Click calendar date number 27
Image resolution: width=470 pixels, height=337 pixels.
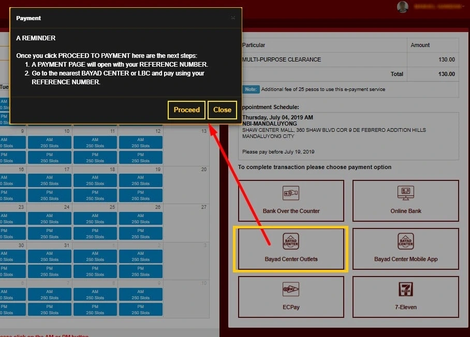(204, 207)
